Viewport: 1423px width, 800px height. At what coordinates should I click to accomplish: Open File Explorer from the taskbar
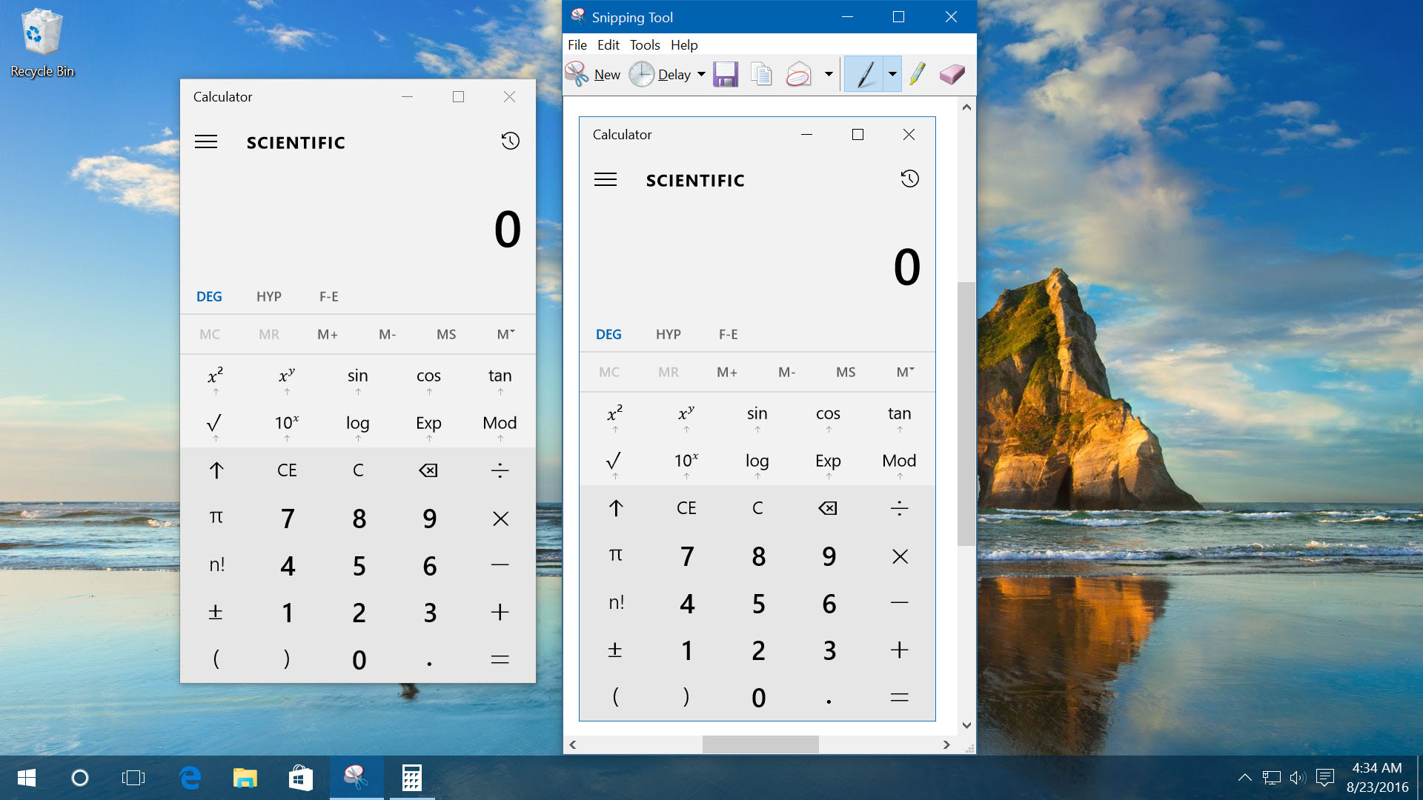pyautogui.click(x=245, y=778)
